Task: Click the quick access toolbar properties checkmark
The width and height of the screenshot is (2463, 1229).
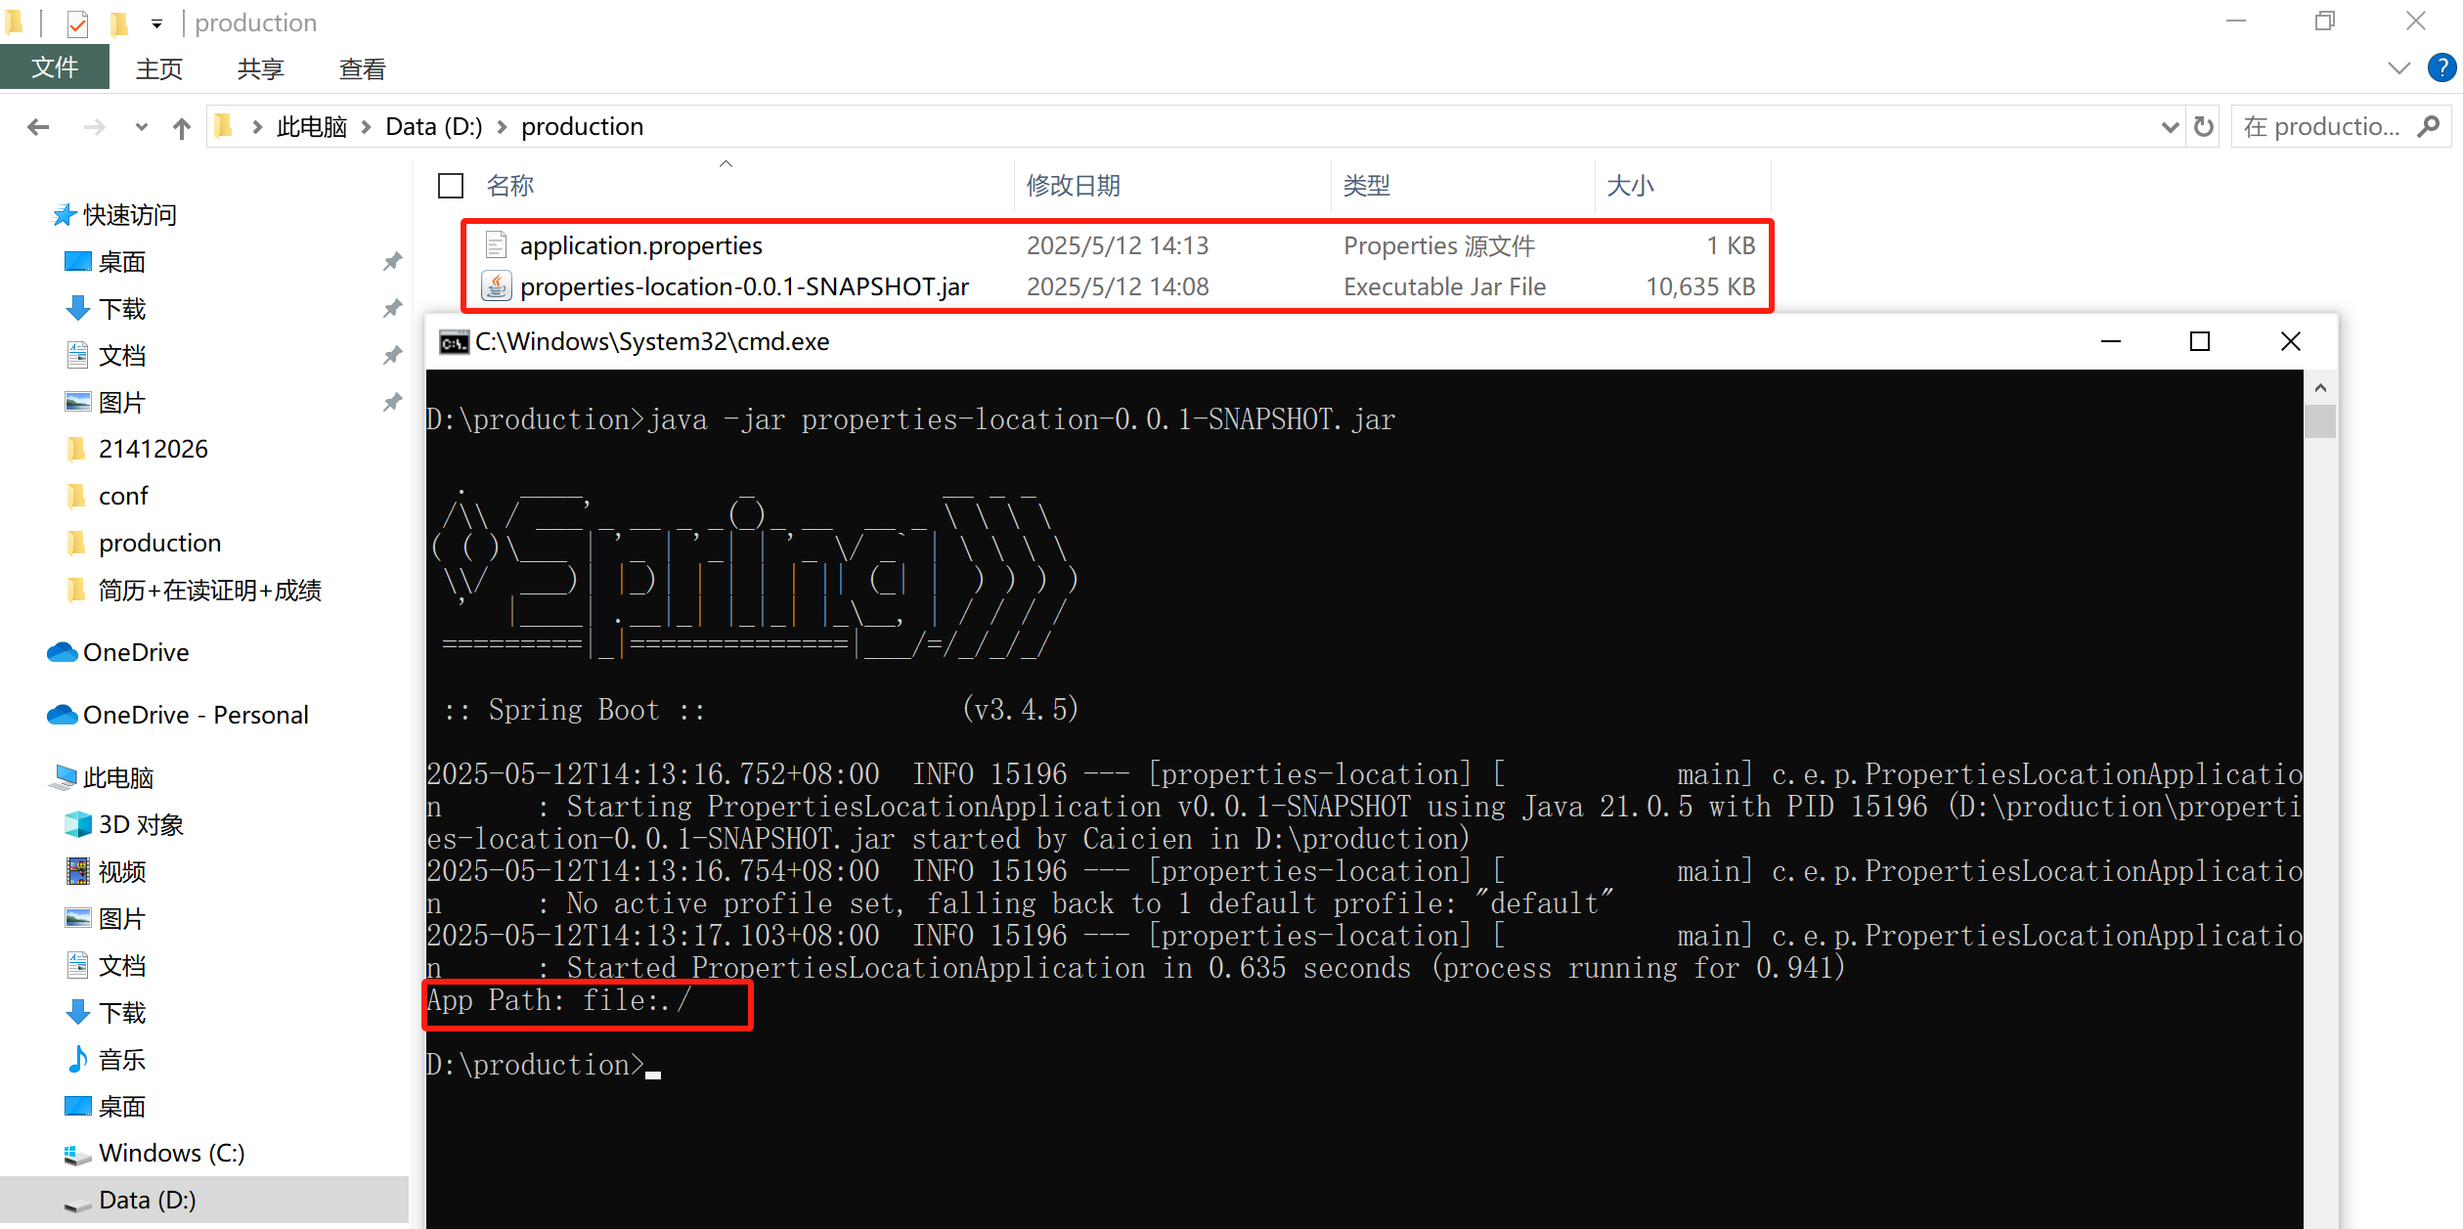Action: tap(77, 22)
